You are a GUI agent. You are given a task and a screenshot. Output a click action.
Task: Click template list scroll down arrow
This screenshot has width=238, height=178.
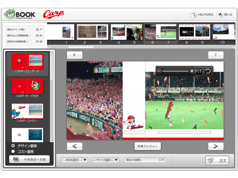(52, 140)
